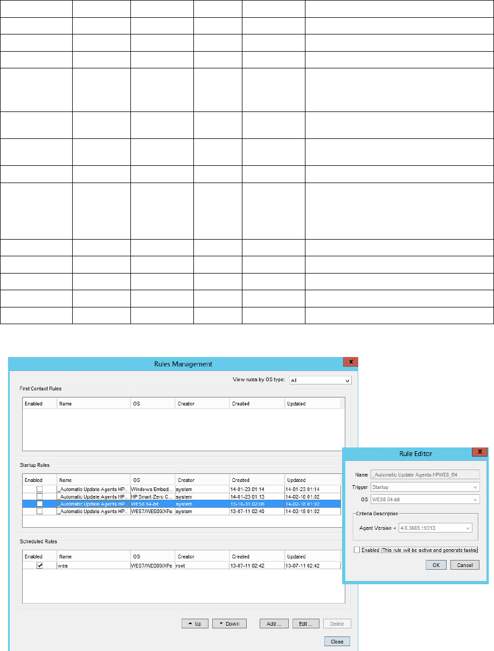Click Created cell '13-07-11 02:42' in wes row
494x651 pixels.
point(257,565)
